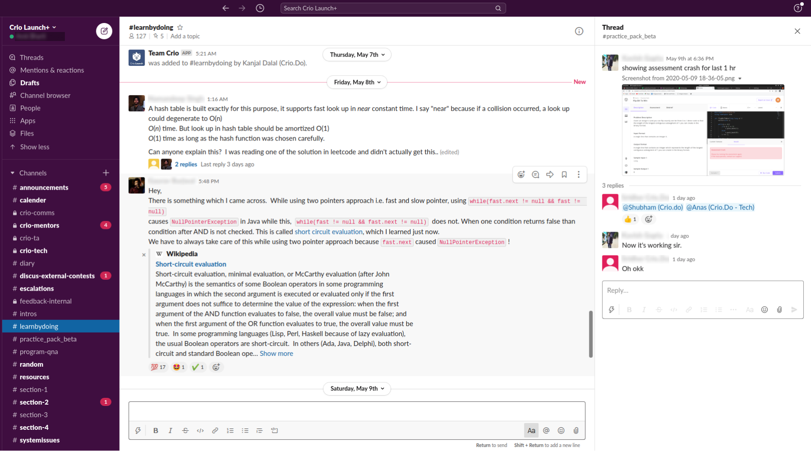This screenshot has width=811, height=451.
Task: Open the Channel browser
Action: pos(45,96)
